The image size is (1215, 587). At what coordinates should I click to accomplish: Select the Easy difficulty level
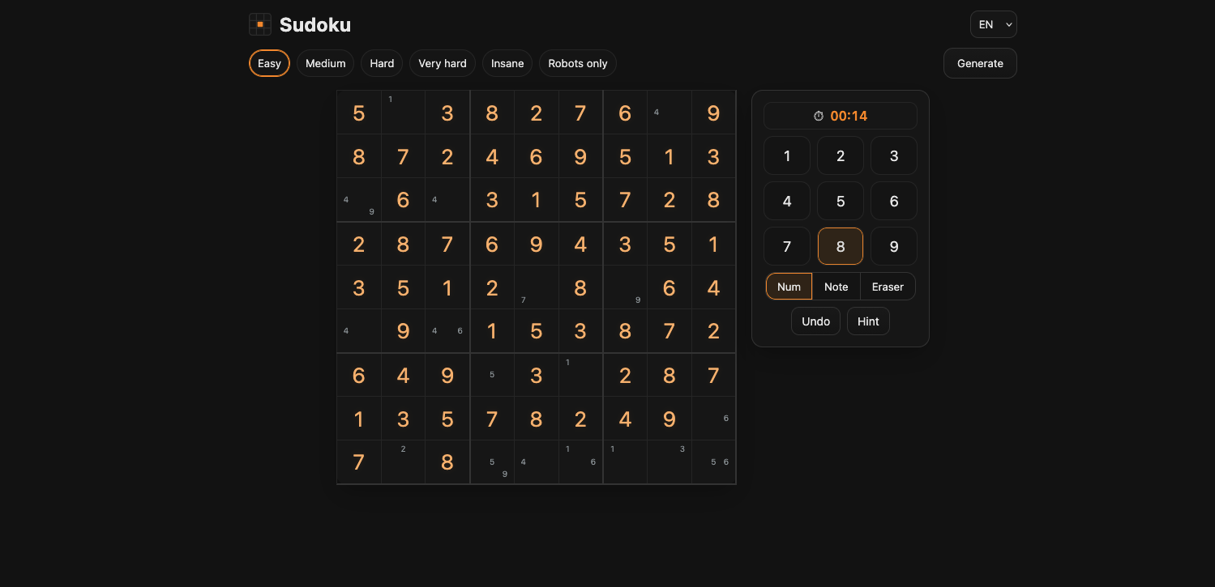tap(269, 63)
